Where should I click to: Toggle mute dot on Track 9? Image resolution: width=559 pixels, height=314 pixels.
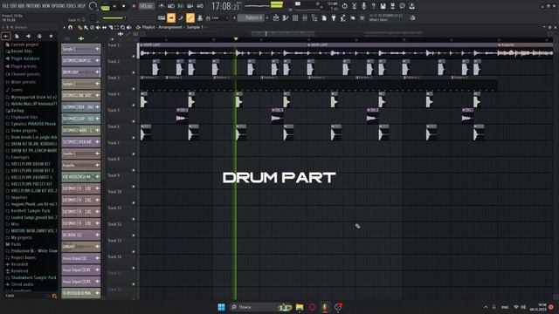(x=134, y=187)
